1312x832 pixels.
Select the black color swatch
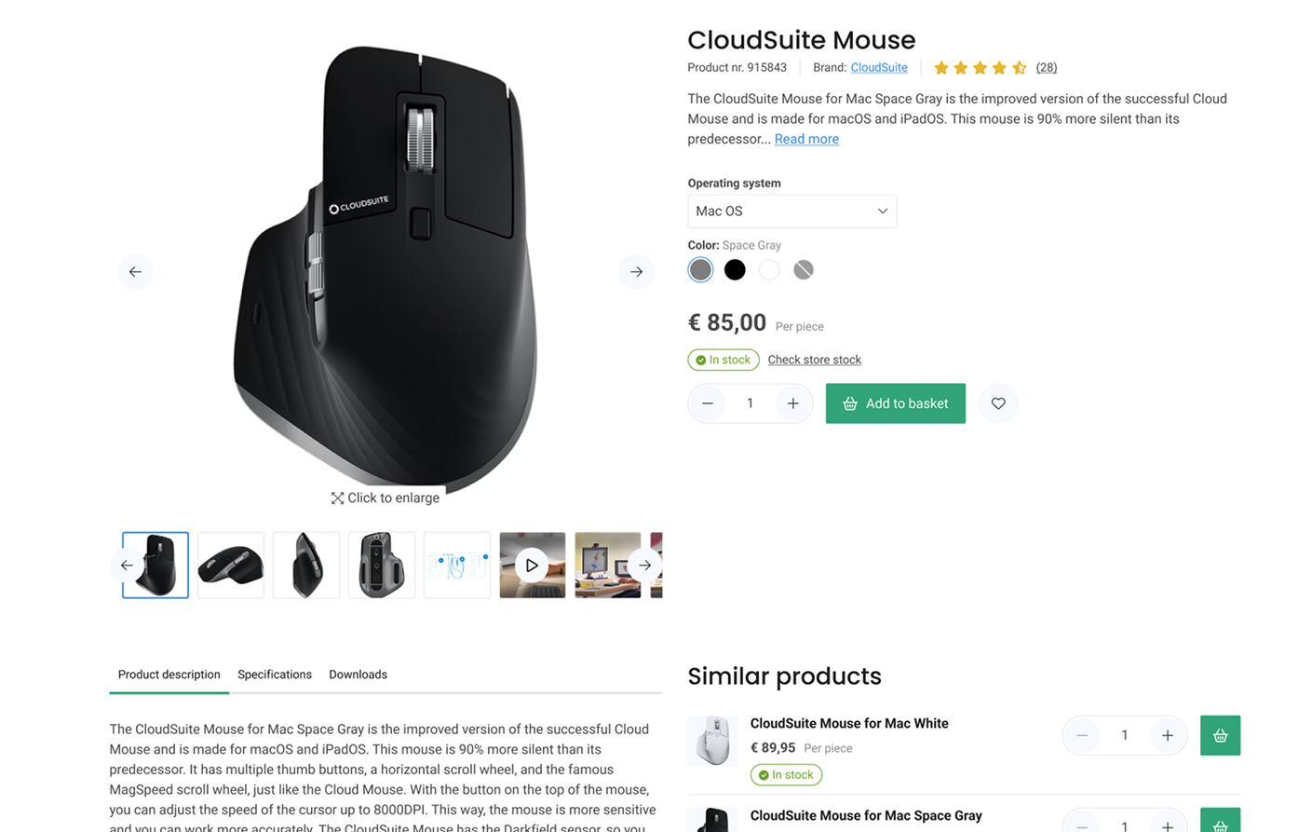click(x=735, y=270)
